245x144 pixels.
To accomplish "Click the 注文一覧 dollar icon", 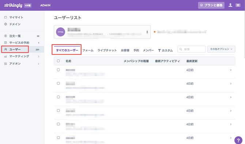I will (5, 36).
